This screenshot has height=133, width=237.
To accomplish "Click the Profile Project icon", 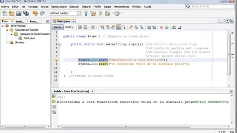I will point(117,13).
